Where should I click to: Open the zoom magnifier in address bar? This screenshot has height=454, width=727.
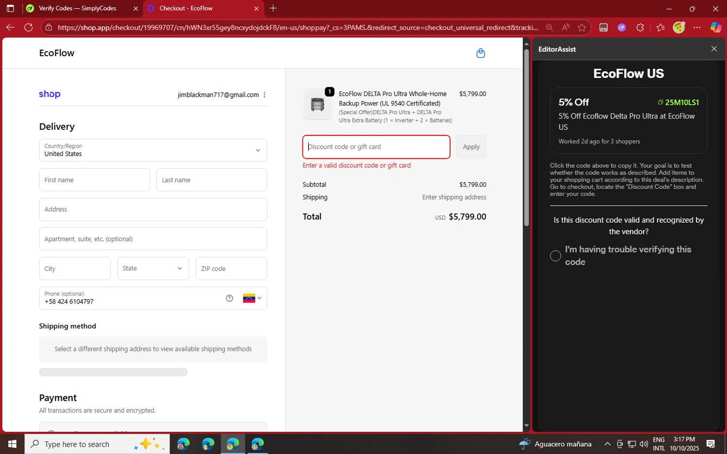[549, 28]
